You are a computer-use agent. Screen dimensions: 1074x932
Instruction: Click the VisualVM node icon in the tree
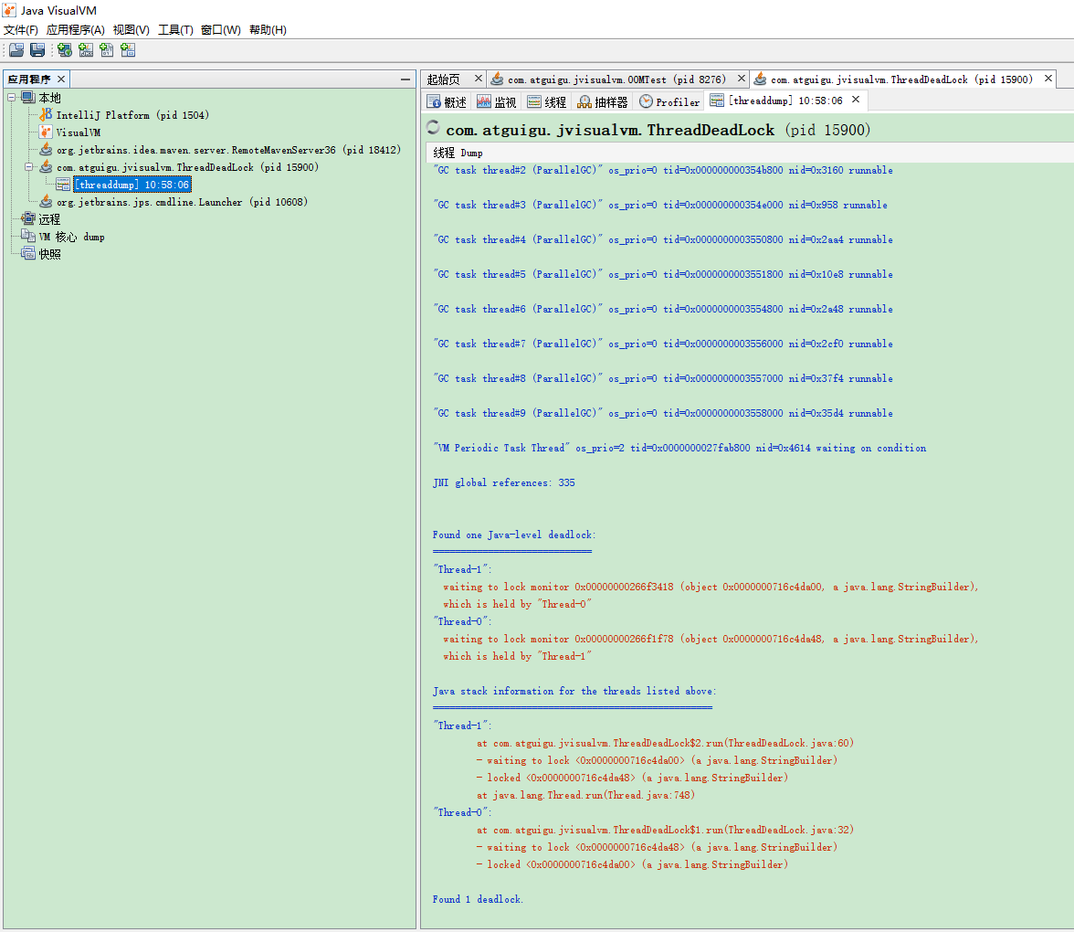[46, 132]
